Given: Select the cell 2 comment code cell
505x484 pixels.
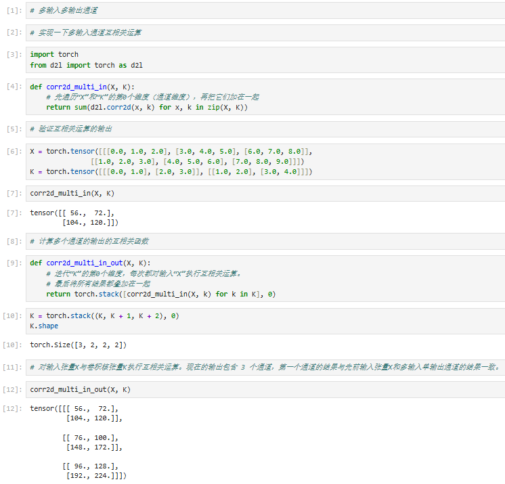Looking at the screenshot, I should point(265,32).
